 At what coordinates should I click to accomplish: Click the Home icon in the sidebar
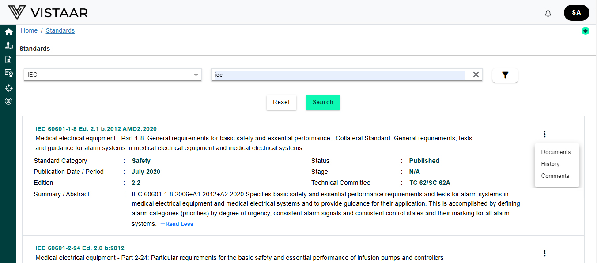click(x=8, y=32)
